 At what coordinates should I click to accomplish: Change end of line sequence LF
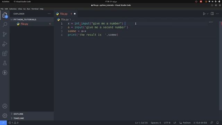(175, 123)
